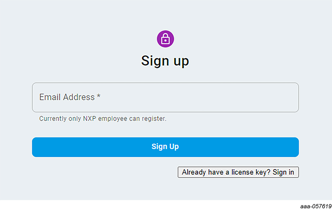
Task: Click the word "register" in the helper text
Action: coord(154,119)
